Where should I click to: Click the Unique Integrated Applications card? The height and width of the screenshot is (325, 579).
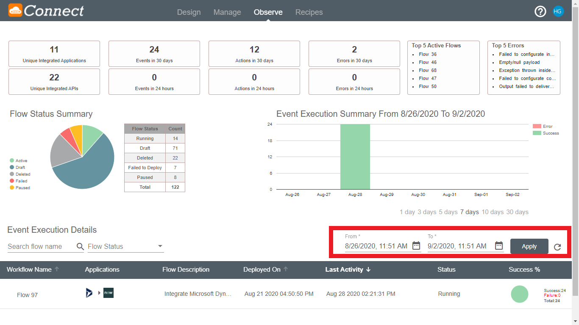tap(54, 54)
